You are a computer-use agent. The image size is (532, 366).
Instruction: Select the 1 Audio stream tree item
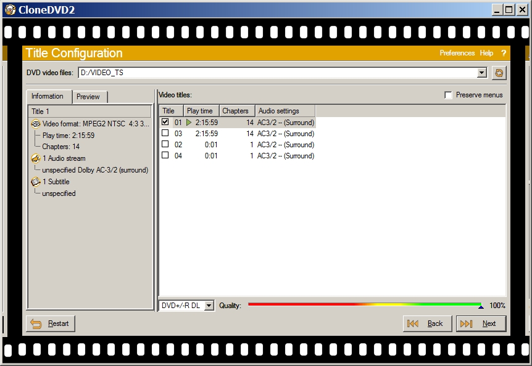click(64, 158)
